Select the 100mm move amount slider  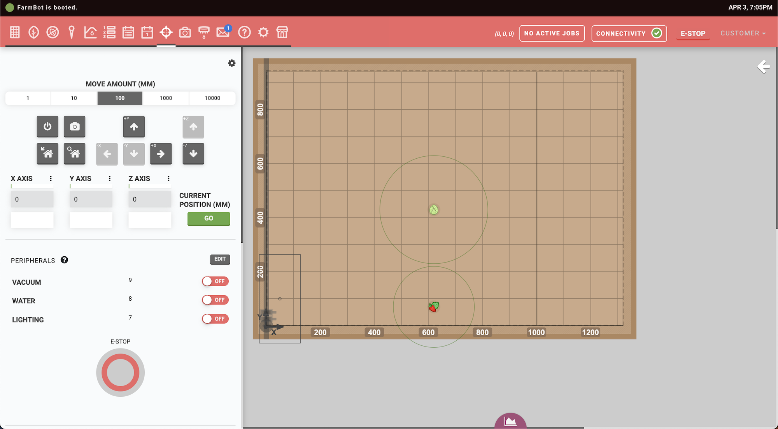coord(120,98)
